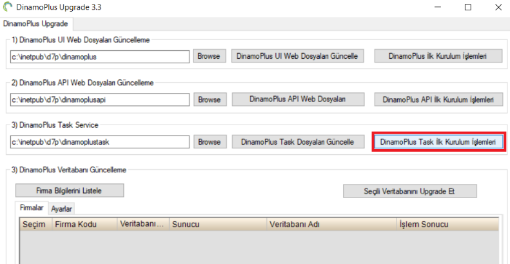The height and width of the screenshot is (264, 510).
Task: Sort by Sunucu column header
Action: tap(218, 224)
